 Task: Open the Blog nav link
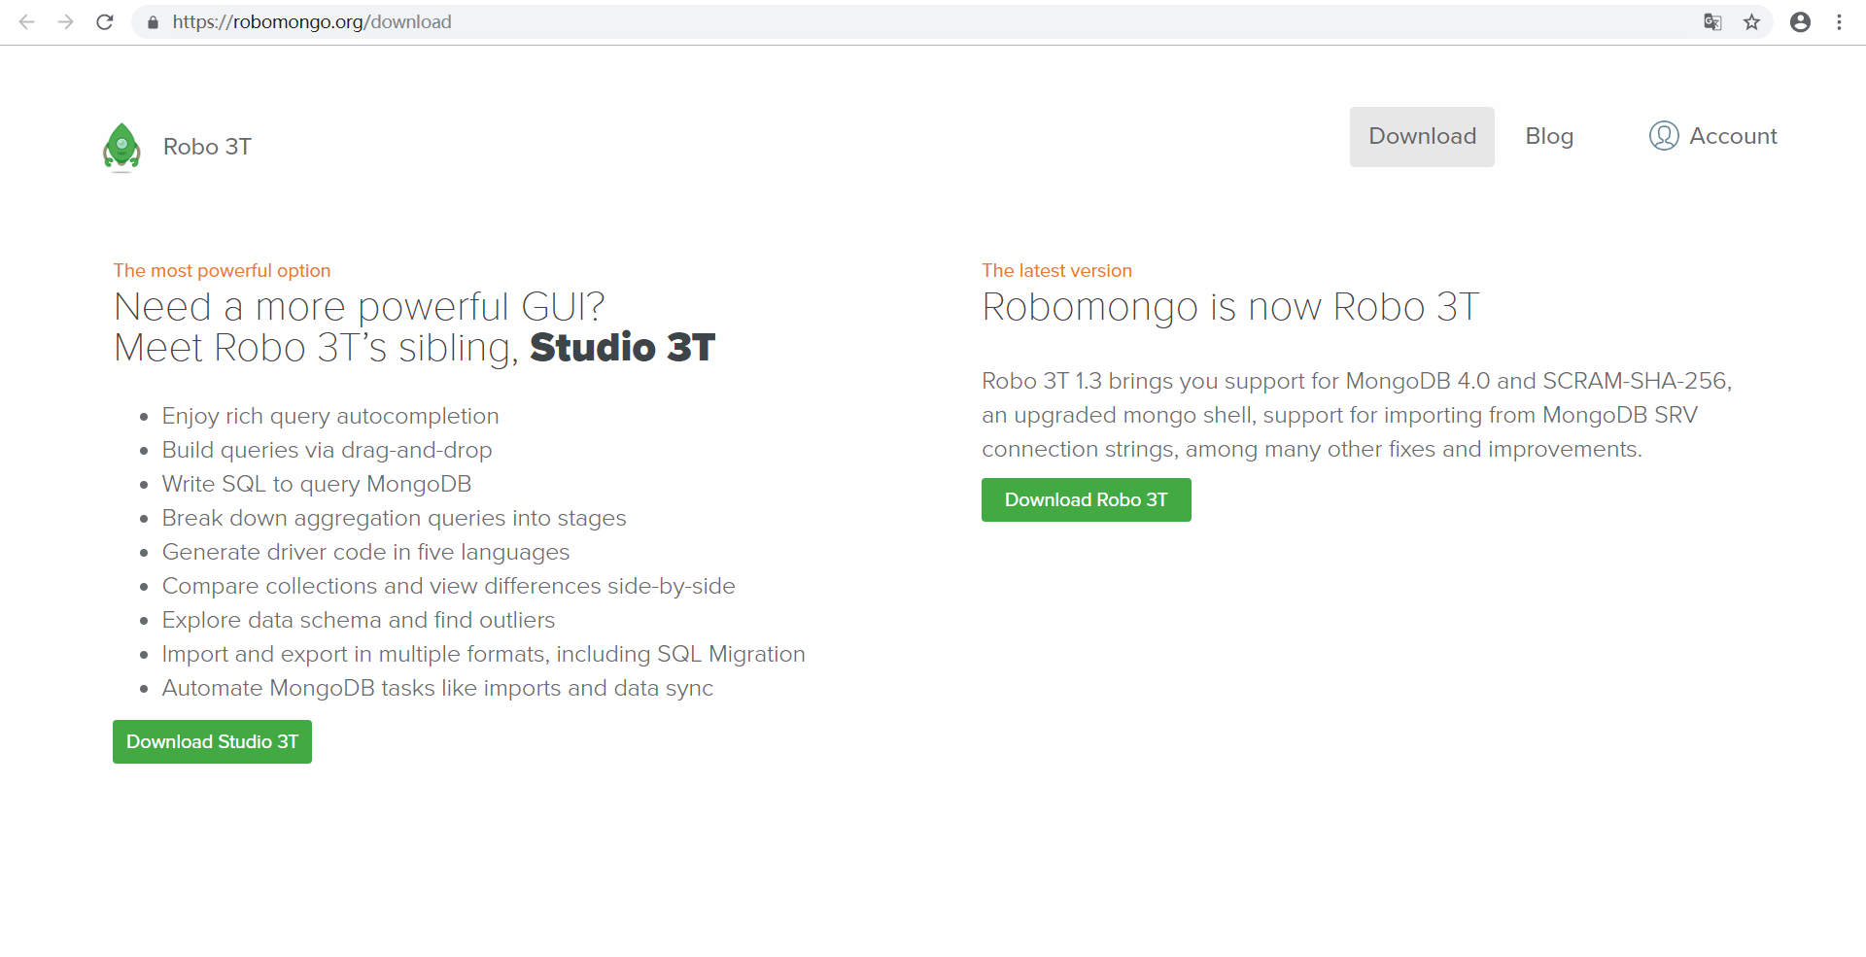point(1549,137)
